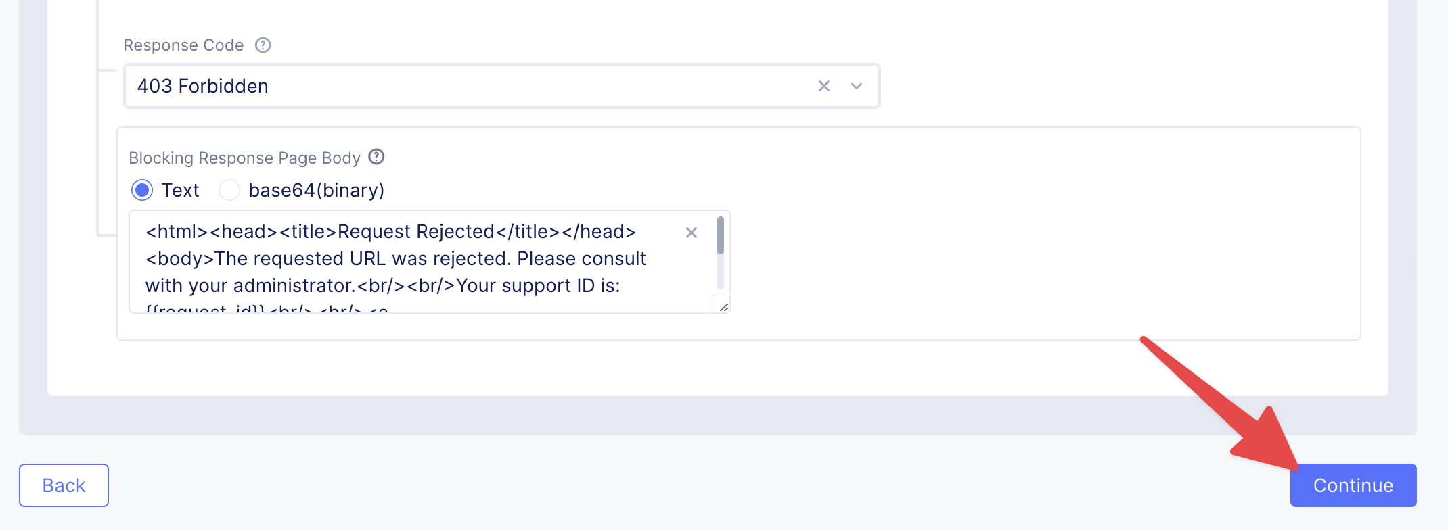
Task: Place cursor on 'Request Rejected' title text
Action: (415, 232)
